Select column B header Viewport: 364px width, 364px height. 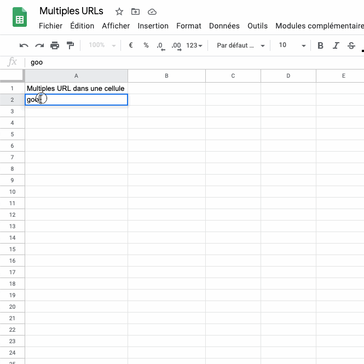(166, 76)
